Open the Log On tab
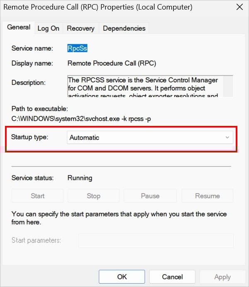 tap(49, 28)
